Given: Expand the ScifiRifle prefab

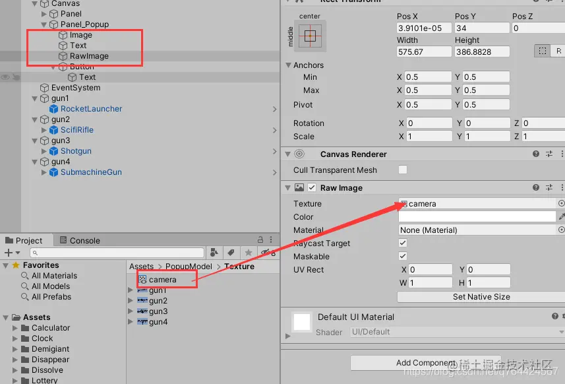Looking at the screenshot, I should [x=44, y=130].
